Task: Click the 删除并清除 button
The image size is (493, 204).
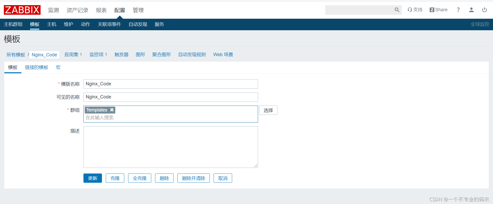Action: click(x=194, y=178)
